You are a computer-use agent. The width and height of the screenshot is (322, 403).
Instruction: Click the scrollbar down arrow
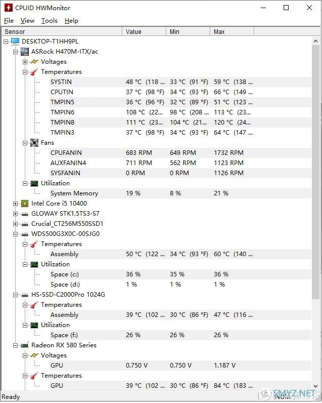click(315, 386)
